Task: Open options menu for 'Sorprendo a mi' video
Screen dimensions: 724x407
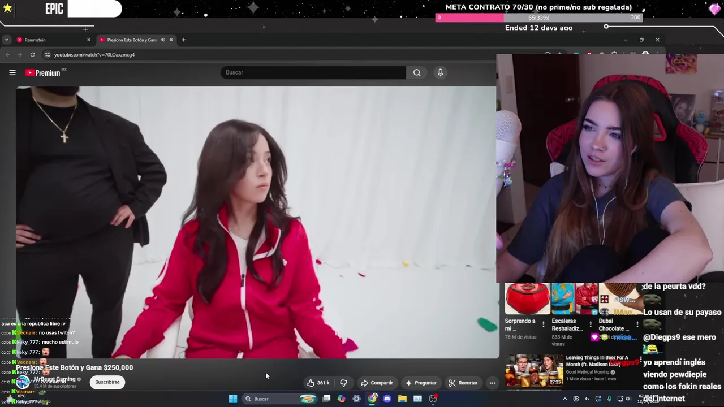Action: pos(544,324)
